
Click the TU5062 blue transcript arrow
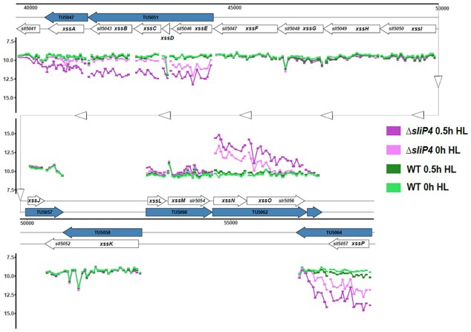point(259,212)
